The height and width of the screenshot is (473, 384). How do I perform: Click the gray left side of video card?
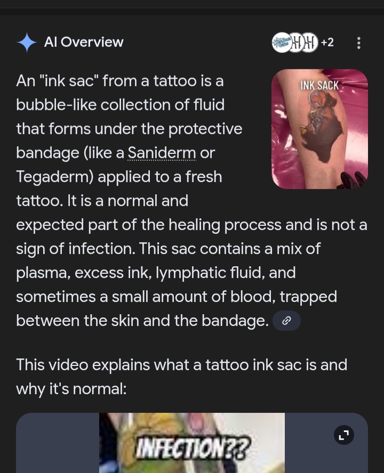tap(58, 443)
